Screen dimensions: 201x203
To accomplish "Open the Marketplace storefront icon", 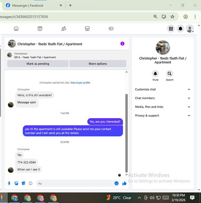I will [x=87, y=28].
